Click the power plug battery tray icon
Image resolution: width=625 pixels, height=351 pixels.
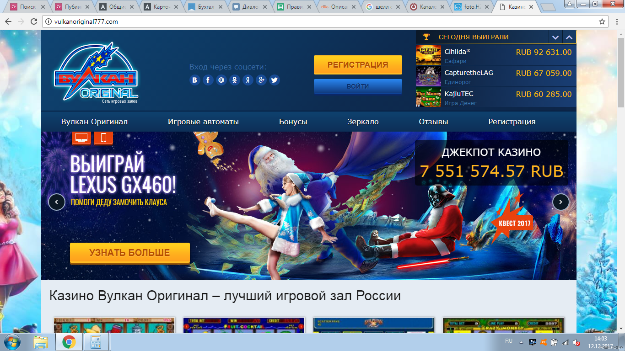pyautogui.click(x=555, y=342)
